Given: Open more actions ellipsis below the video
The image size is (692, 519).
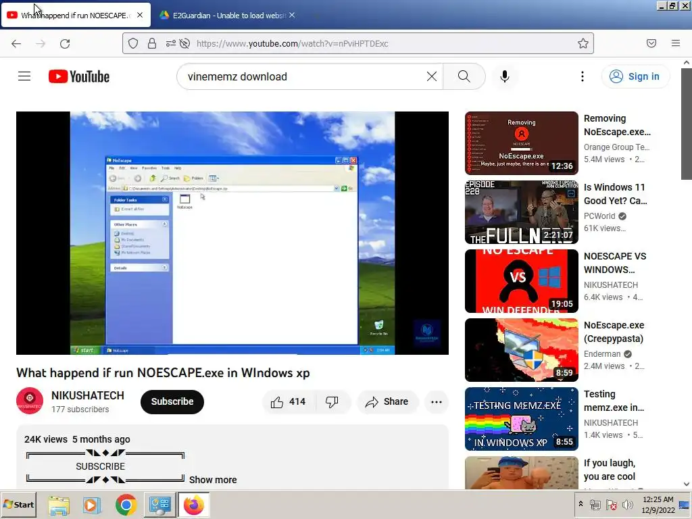Looking at the screenshot, I should tap(437, 401).
